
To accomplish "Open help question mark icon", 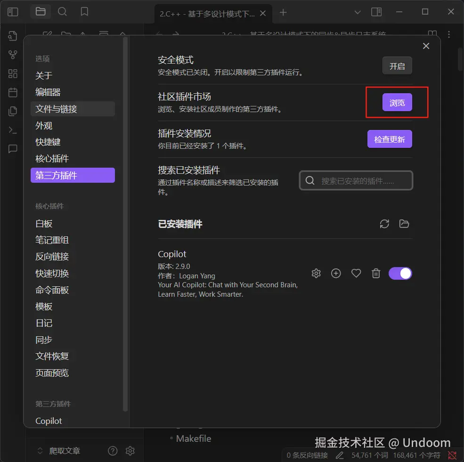I will (113, 451).
